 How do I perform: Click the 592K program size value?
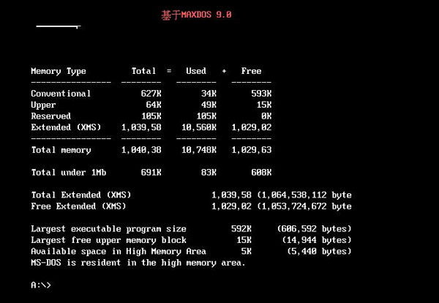[x=241, y=229]
